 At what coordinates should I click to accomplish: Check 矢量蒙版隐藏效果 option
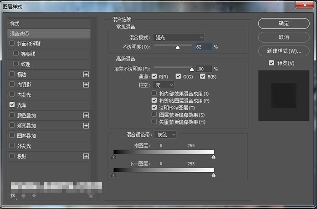[154, 121]
